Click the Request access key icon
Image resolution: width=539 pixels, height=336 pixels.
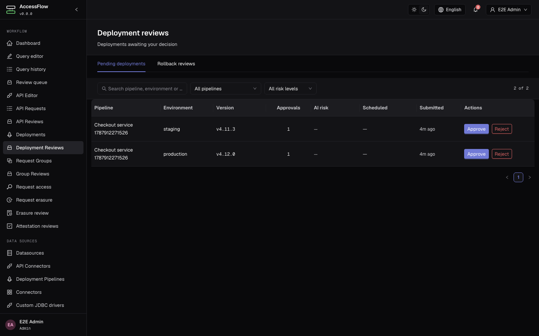[x=10, y=187]
